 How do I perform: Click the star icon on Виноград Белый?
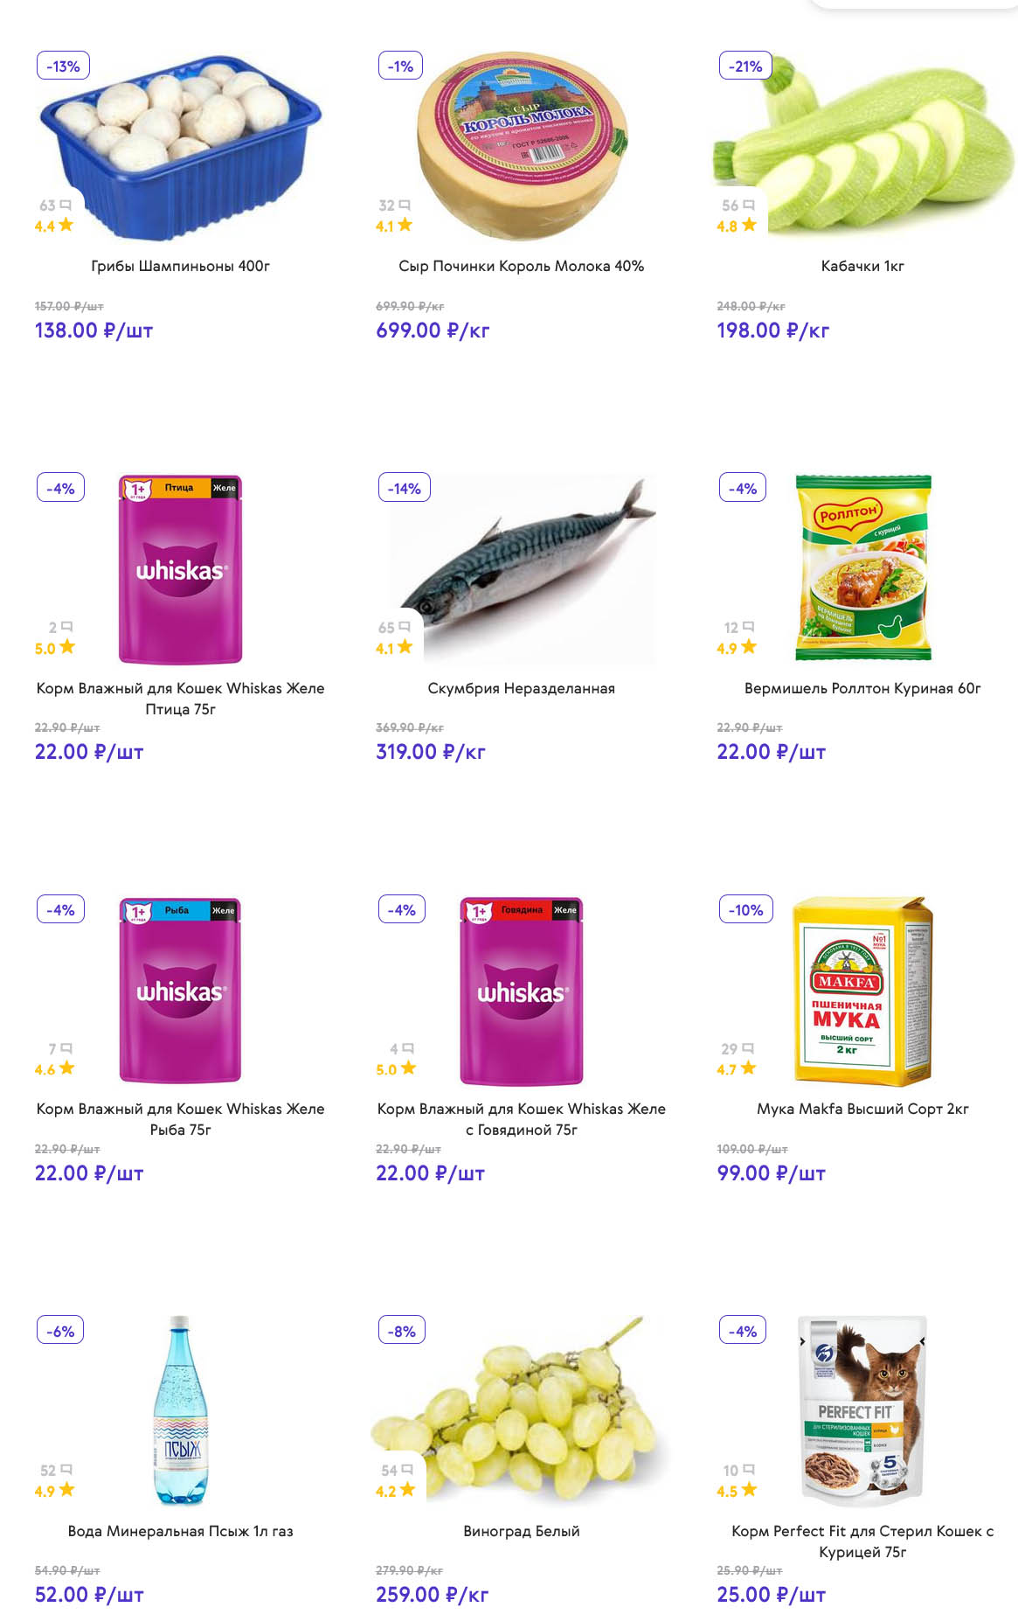tap(407, 1490)
